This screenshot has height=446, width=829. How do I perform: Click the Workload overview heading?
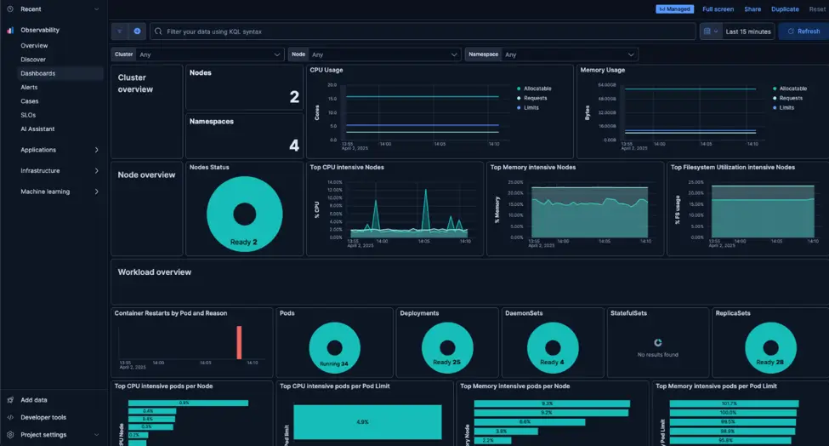point(155,272)
